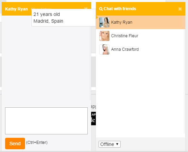Click the black app store badge behind chat

93,118
